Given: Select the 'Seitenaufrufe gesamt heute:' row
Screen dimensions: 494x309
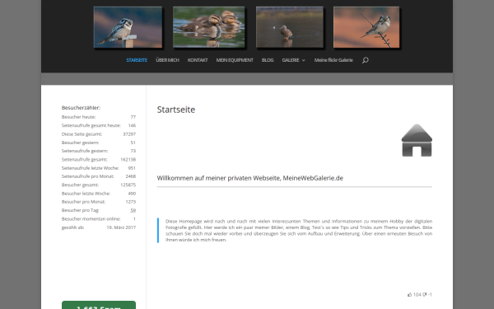Looking at the screenshot, I should [x=99, y=125].
